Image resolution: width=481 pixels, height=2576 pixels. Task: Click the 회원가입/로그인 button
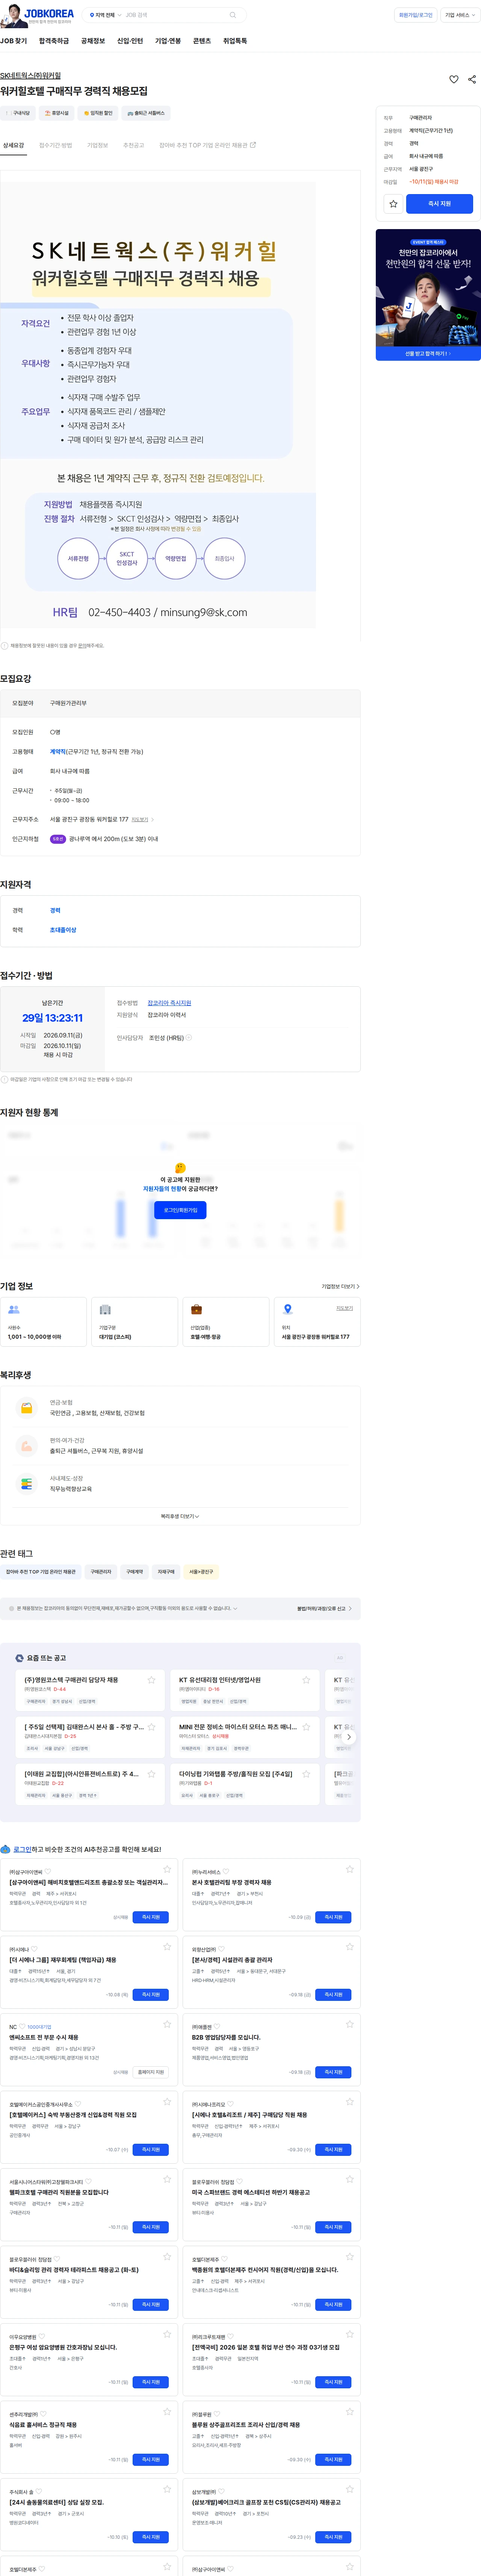point(416,15)
